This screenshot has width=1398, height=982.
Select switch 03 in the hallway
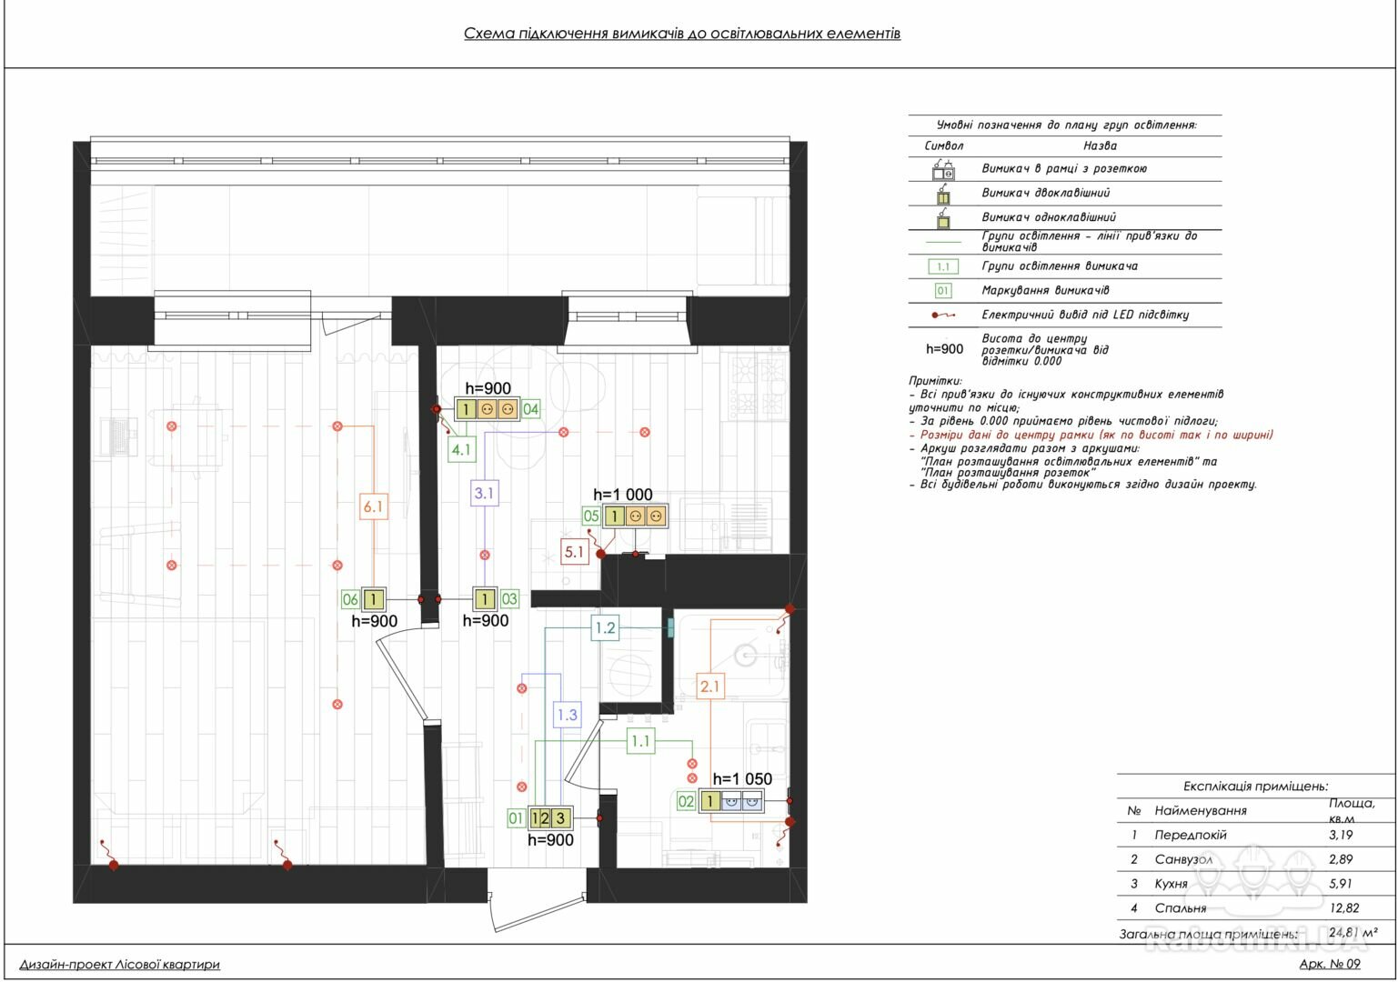point(486,599)
